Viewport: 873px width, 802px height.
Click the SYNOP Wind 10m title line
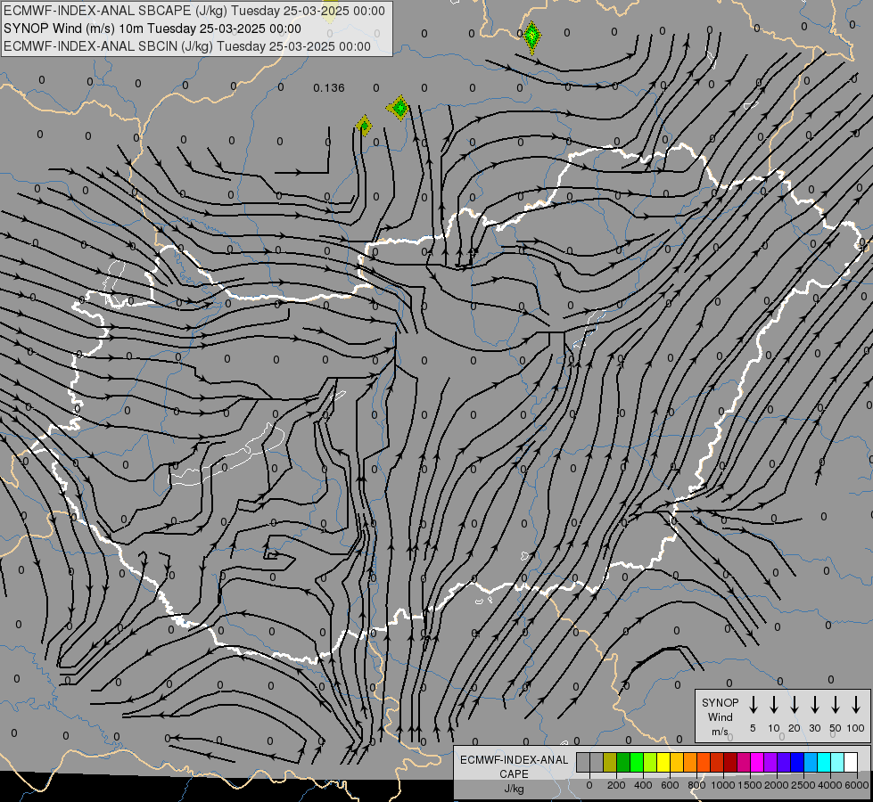152,29
